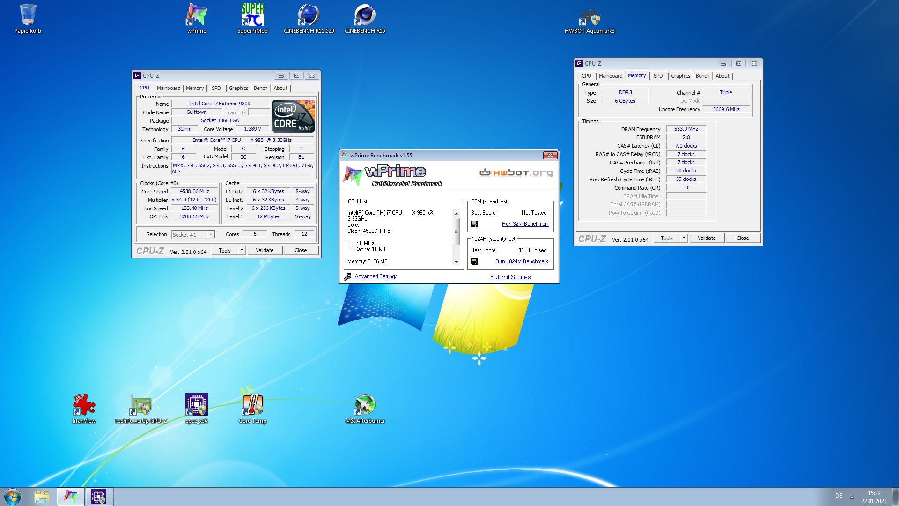Open the Socket #1 selection dropdown
The height and width of the screenshot is (506, 899).
point(193,235)
